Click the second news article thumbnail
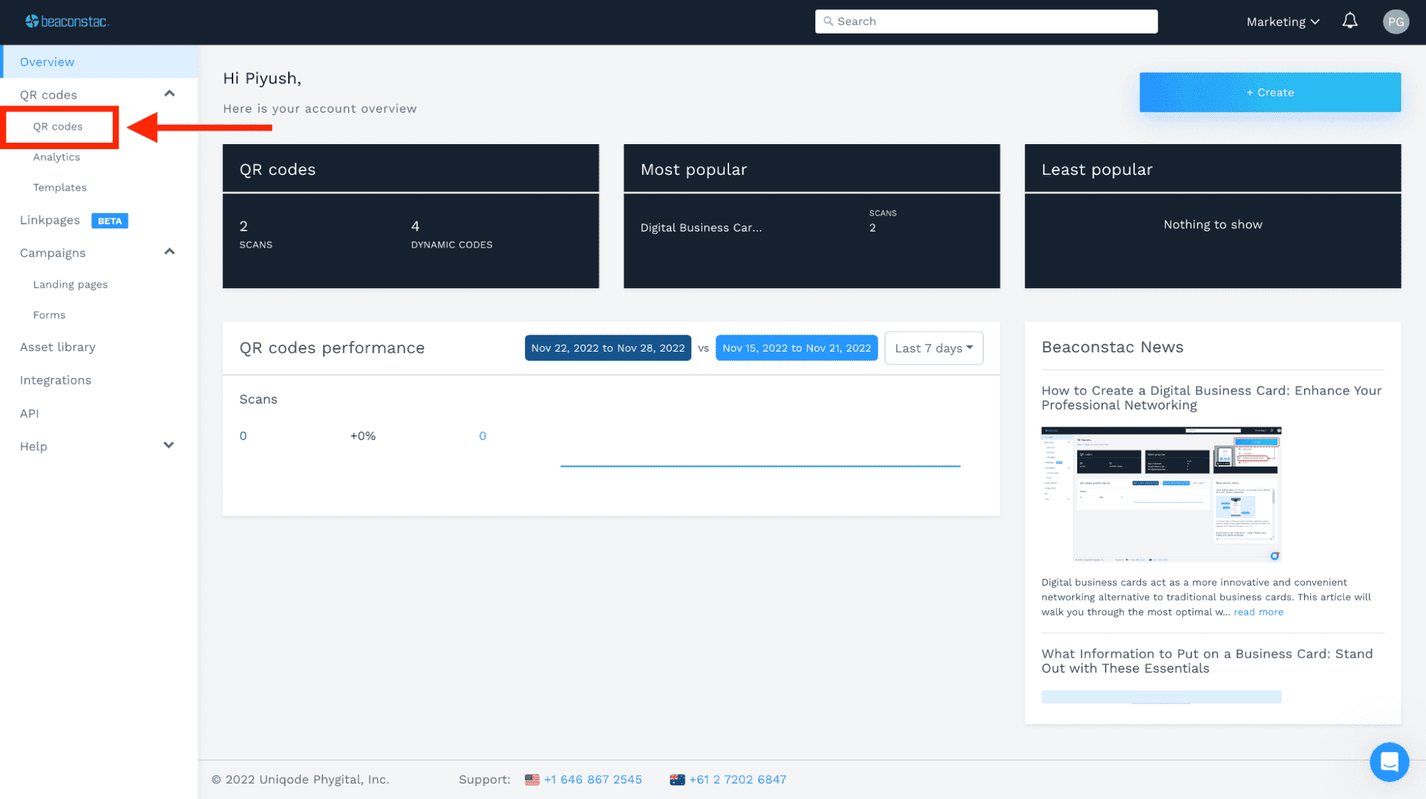 (1161, 696)
